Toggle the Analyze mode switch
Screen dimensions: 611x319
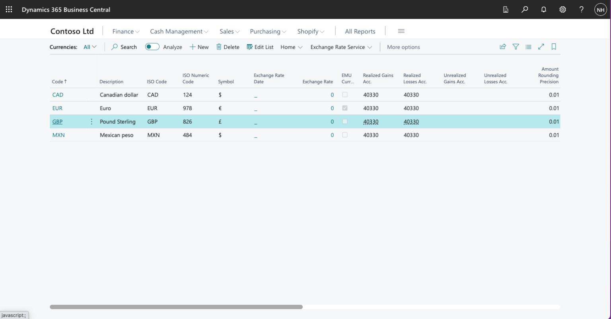[152, 47]
